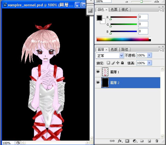Lock image pixels with brush icon
The height and width of the screenshot is (145, 166).
tap(113, 63)
